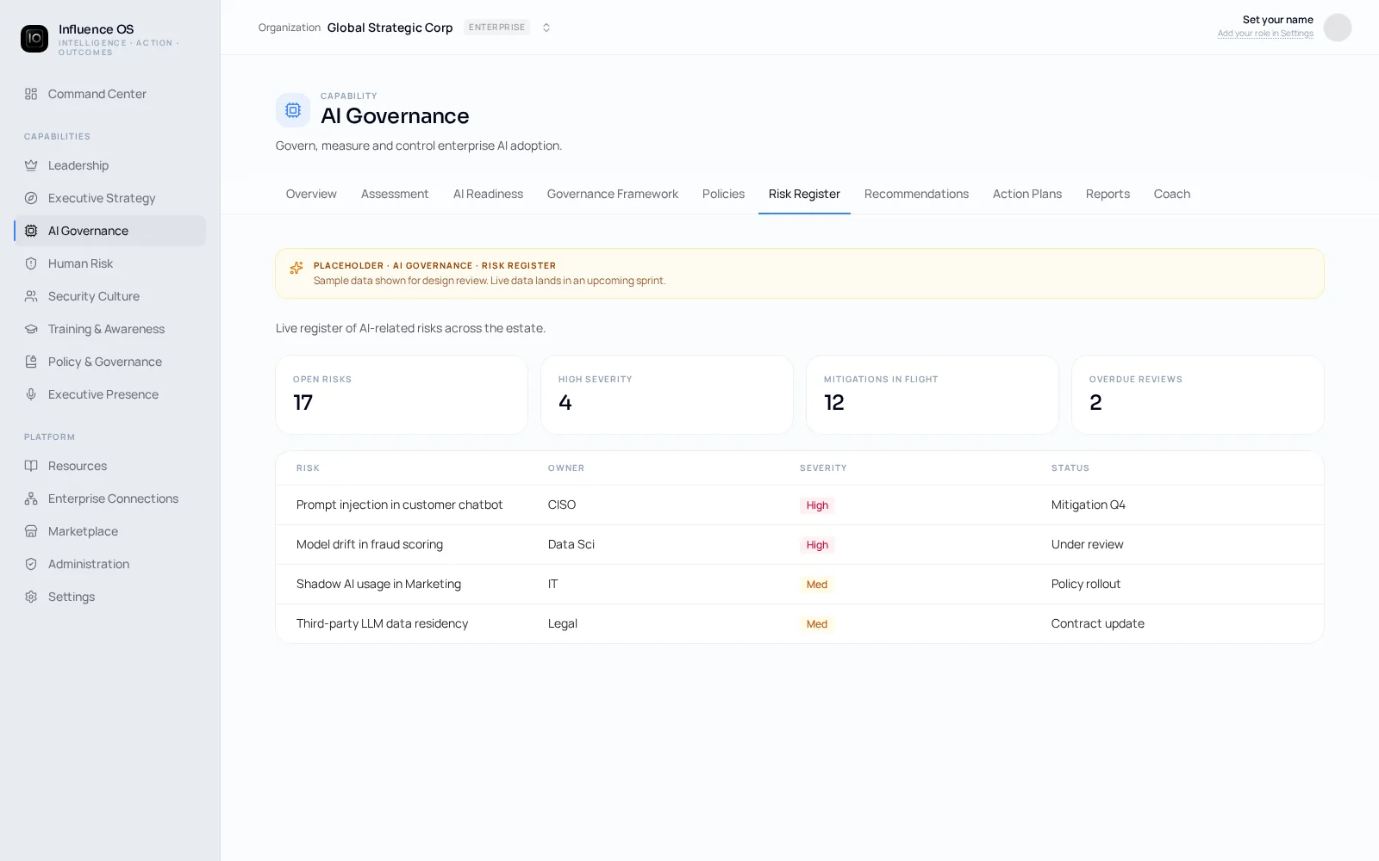Image resolution: width=1379 pixels, height=861 pixels.
Task: Click the AI Governance header chip icon
Action: [293, 110]
